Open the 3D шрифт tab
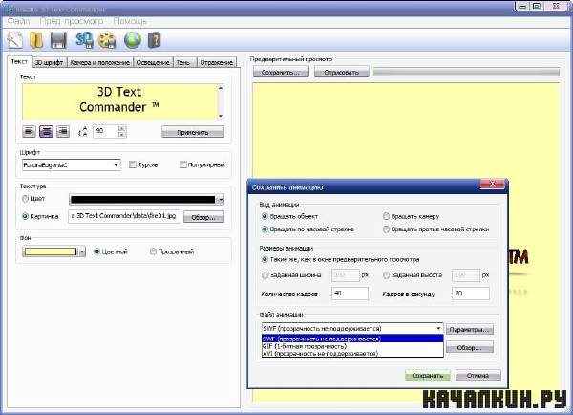Image resolution: width=573 pixels, height=415 pixels. click(50, 62)
